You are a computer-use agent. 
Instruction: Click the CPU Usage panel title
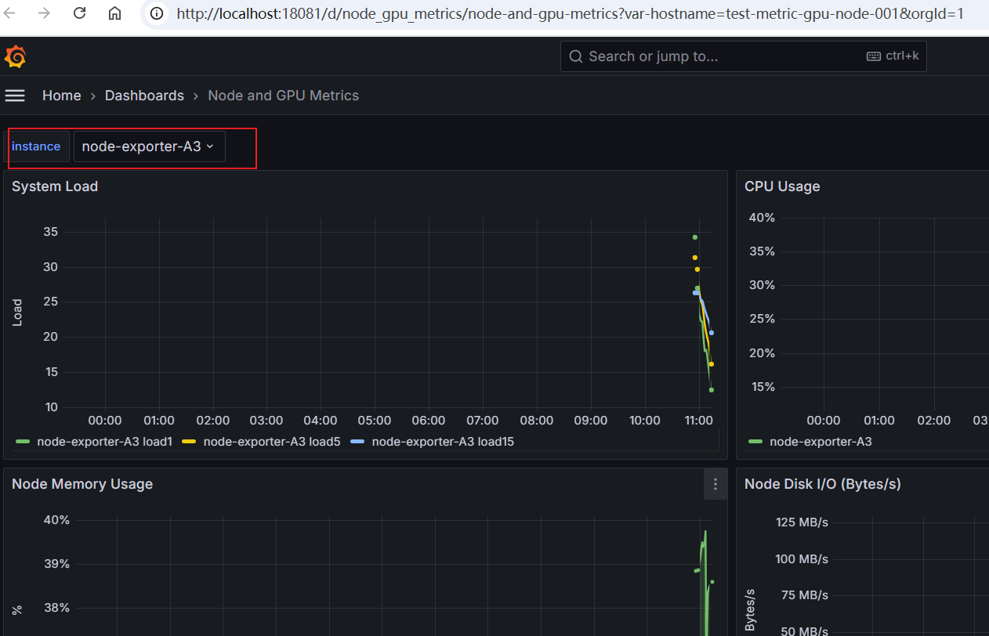(781, 186)
